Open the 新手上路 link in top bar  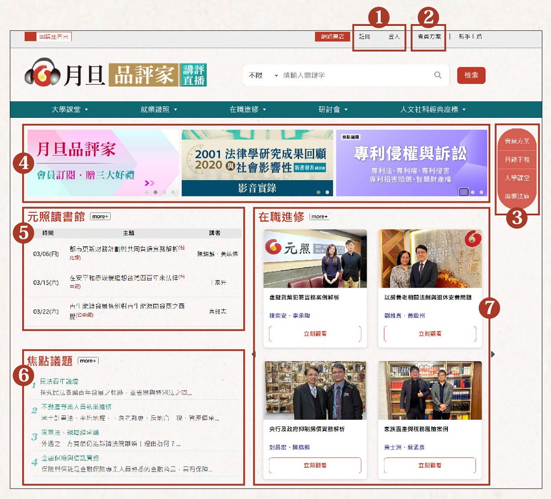point(470,36)
